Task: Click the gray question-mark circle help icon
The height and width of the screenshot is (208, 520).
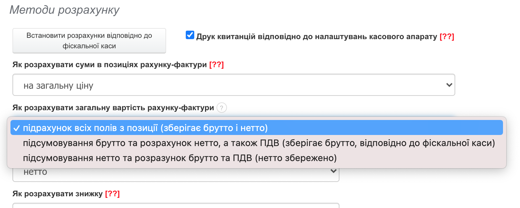Action: 222,108
